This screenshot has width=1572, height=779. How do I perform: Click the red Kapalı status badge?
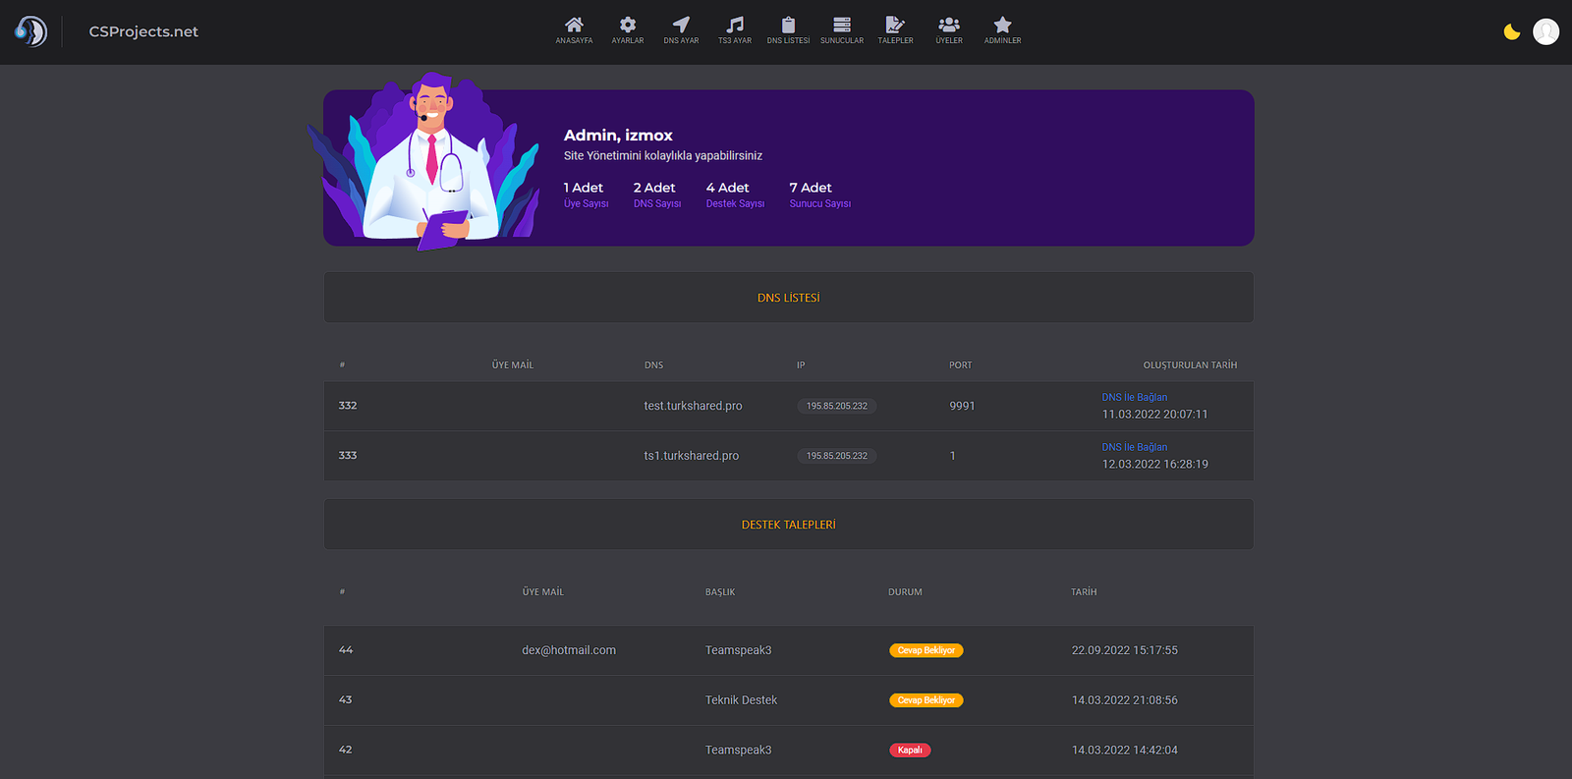(x=910, y=751)
